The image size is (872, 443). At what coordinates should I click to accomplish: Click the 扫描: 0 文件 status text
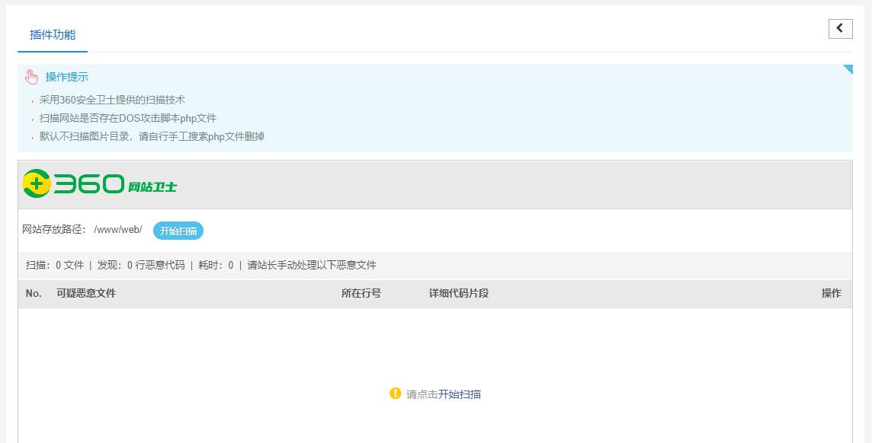pyautogui.click(x=55, y=266)
